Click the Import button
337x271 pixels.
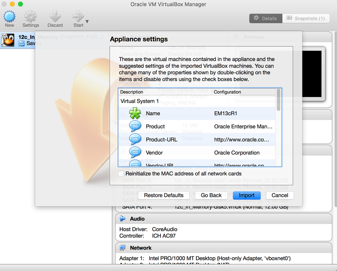(246, 195)
